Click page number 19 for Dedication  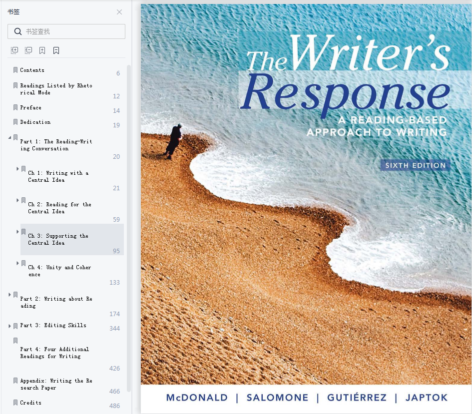(x=116, y=125)
